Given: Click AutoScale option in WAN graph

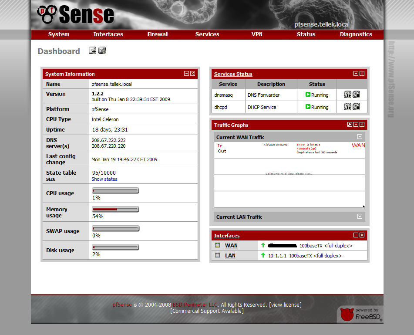Looking at the screenshot, I should click(x=306, y=149).
